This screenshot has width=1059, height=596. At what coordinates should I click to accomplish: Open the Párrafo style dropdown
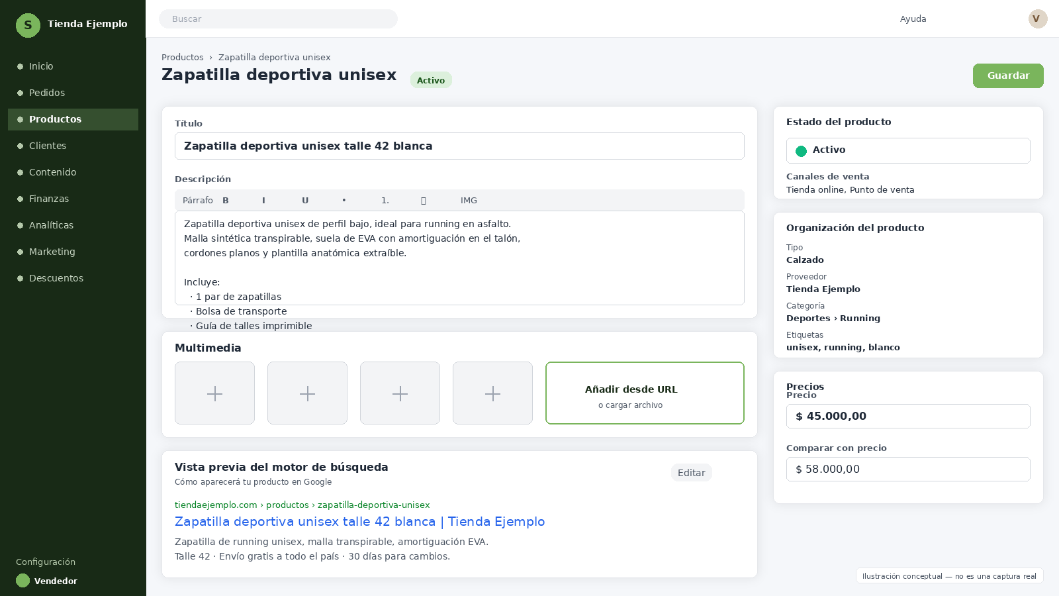tap(198, 200)
